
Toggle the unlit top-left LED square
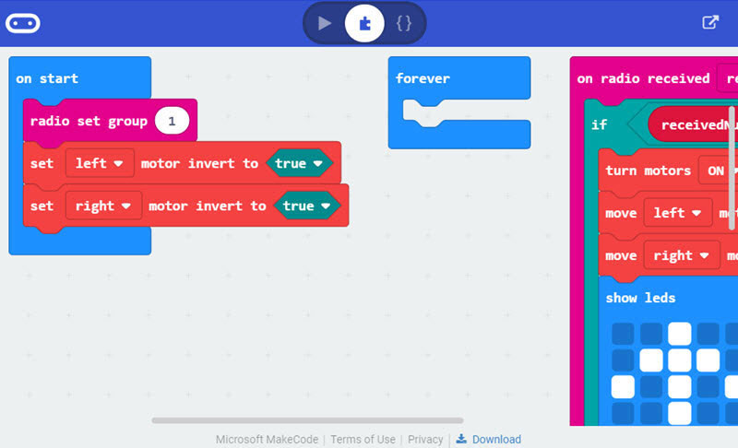click(x=623, y=334)
